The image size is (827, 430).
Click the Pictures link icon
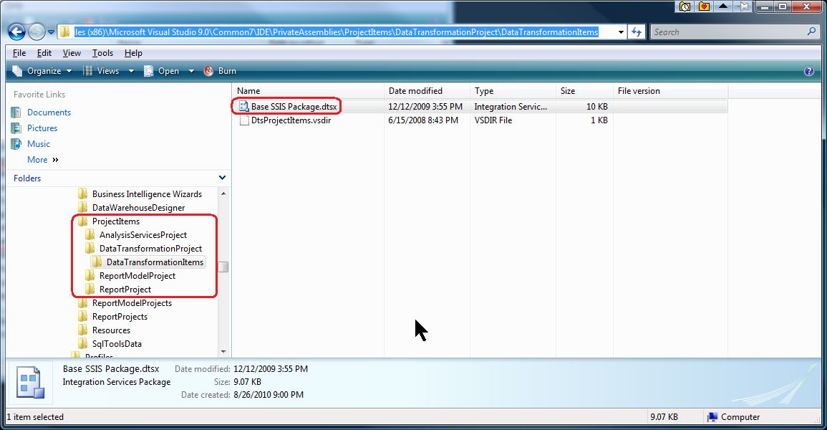(17, 128)
